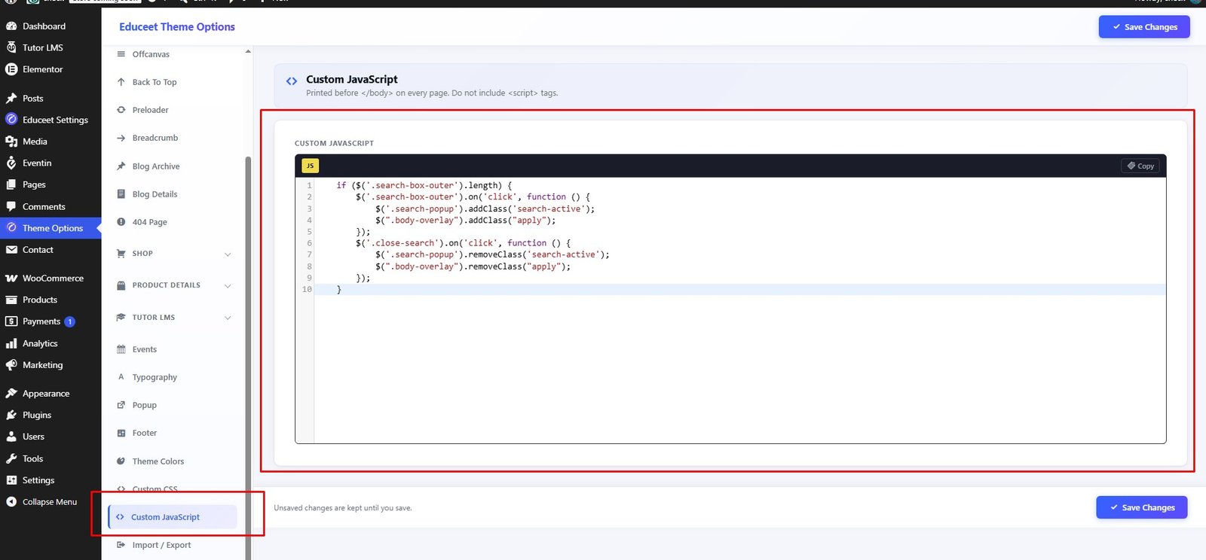The width and height of the screenshot is (1206, 560).
Task: Copy the JavaScript code with Copy button
Action: [x=1141, y=166]
